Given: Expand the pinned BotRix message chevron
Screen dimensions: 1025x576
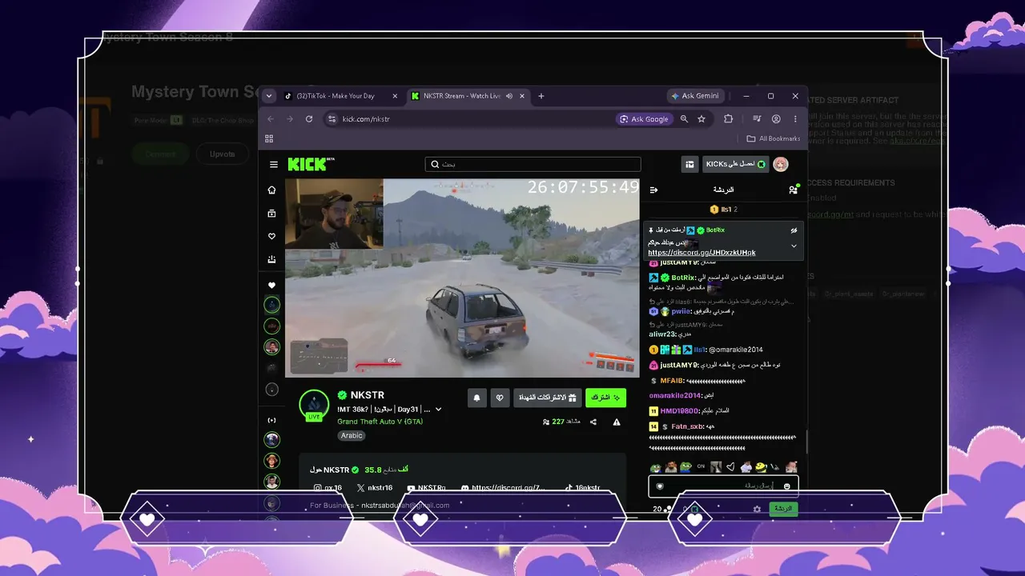Looking at the screenshot, I should tap(794, 246).
